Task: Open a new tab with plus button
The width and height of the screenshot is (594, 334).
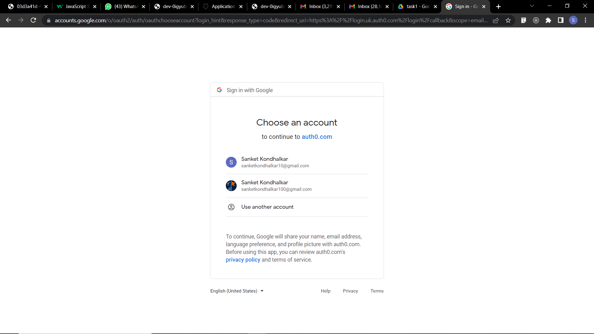Action: click(498, 6)
